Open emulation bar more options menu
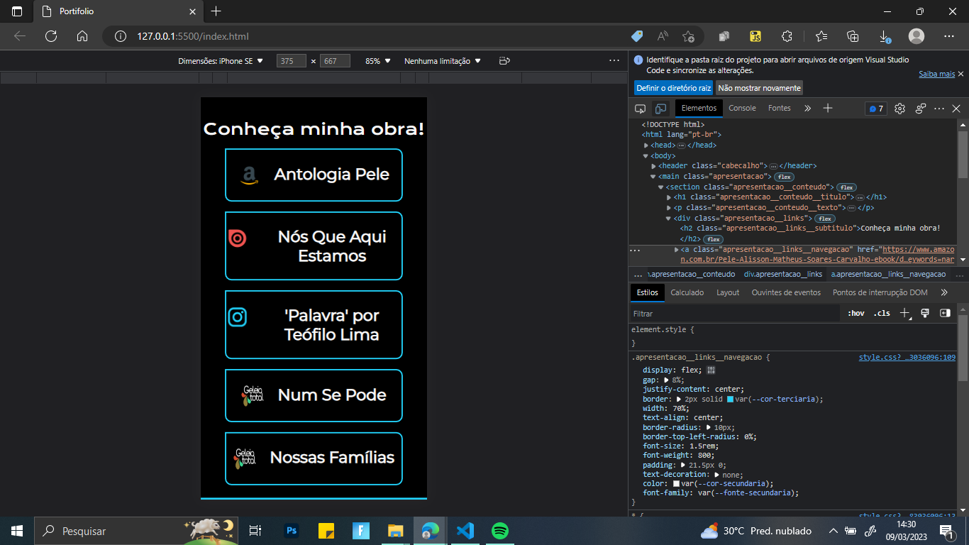Viewport: 969px width, 545px height. [614, 61]
